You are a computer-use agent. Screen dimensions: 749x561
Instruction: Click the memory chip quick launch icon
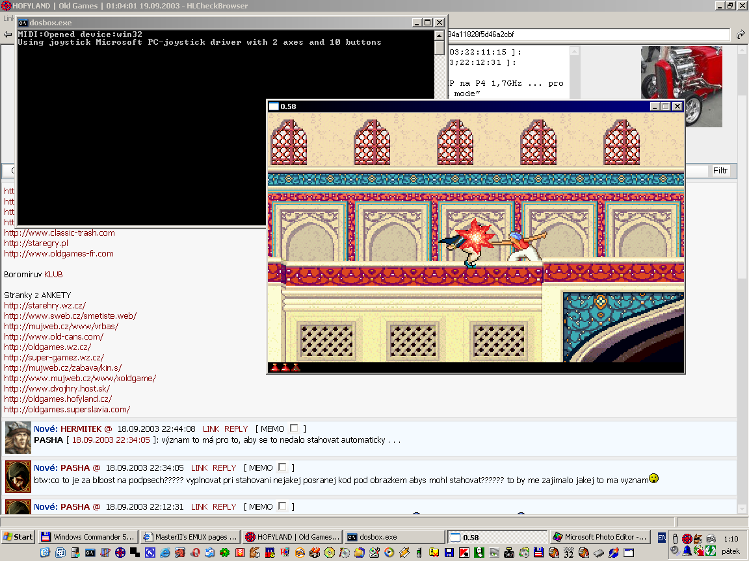click(x=599, y=553)
